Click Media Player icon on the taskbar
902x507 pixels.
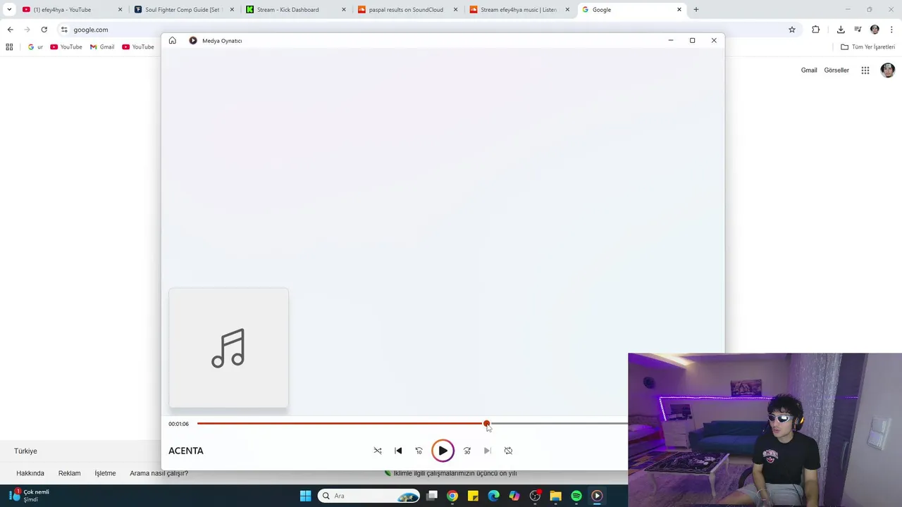pyautogui.click(x=597, y=496)
